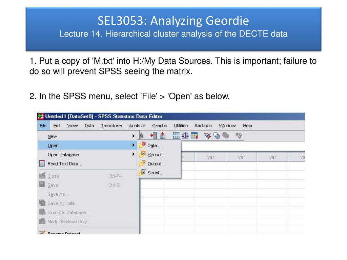Choose Output... in the Open submenu
This screenshot has height=260, width=347.
coord(159,164)
